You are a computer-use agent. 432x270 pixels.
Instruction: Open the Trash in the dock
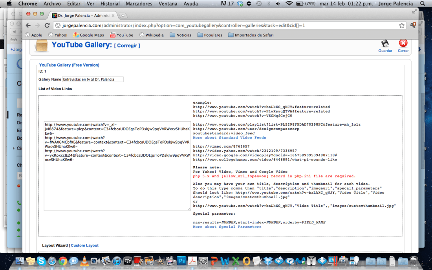(x=414, y=261)
